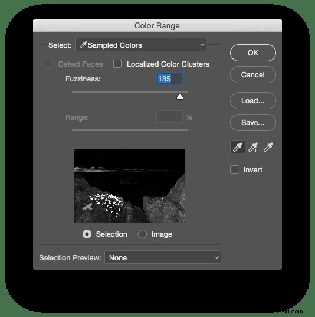The height and width of the screenshot is (317, 315).
Task: Click the Load... button
Action: [253, 101]
